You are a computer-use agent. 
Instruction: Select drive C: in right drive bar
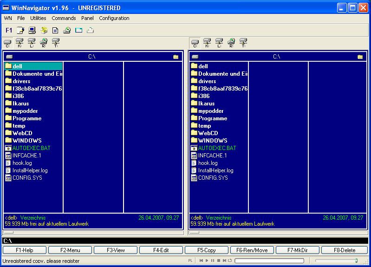[x=195, y=43]
